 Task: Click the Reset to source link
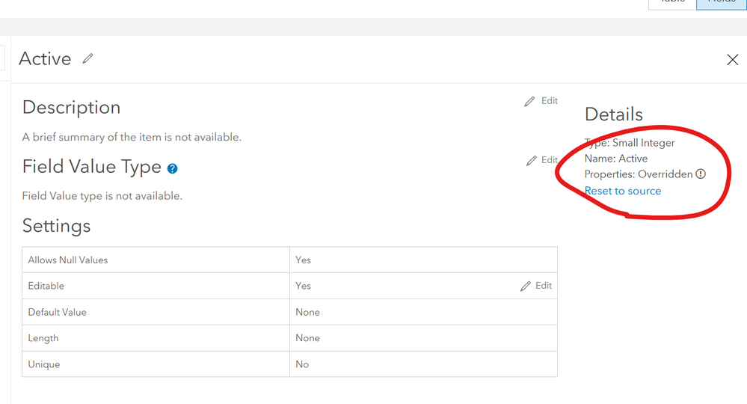coord(623,191)
